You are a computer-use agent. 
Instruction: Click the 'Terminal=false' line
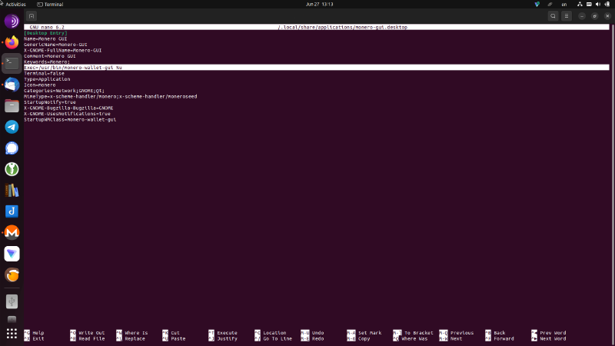point(44,73)
